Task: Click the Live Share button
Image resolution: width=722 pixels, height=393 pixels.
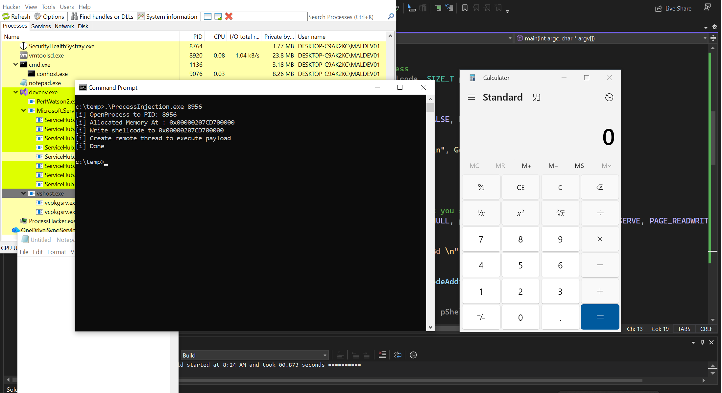Action: [x=673, y=9]
